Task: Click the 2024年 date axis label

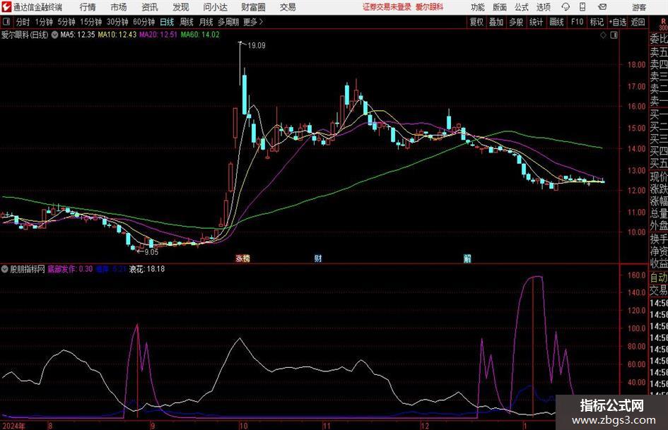Action: 13,426
